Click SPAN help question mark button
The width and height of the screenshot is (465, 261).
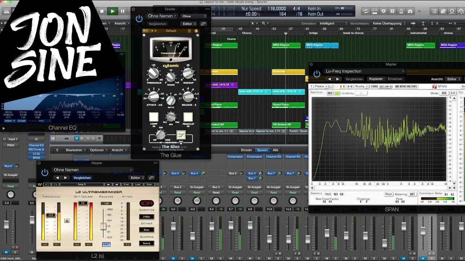coord(311,86)
